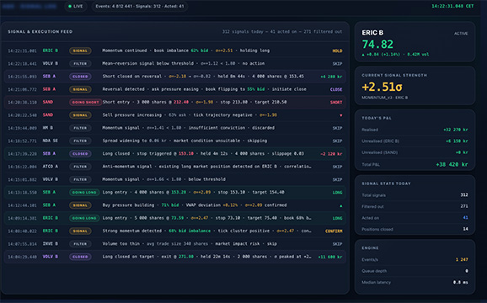The width and height of the screenshot is (487, 303).
Task: Select the NDA SE ticker
Action: (50, 141)
